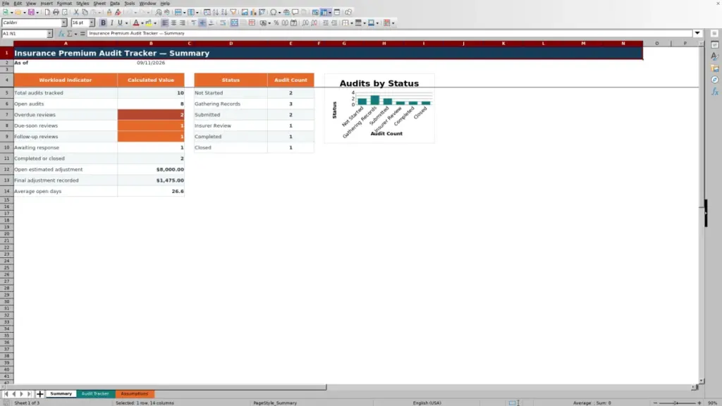
Task: Expand the Name Box dropdown
Action: (49, 34)
